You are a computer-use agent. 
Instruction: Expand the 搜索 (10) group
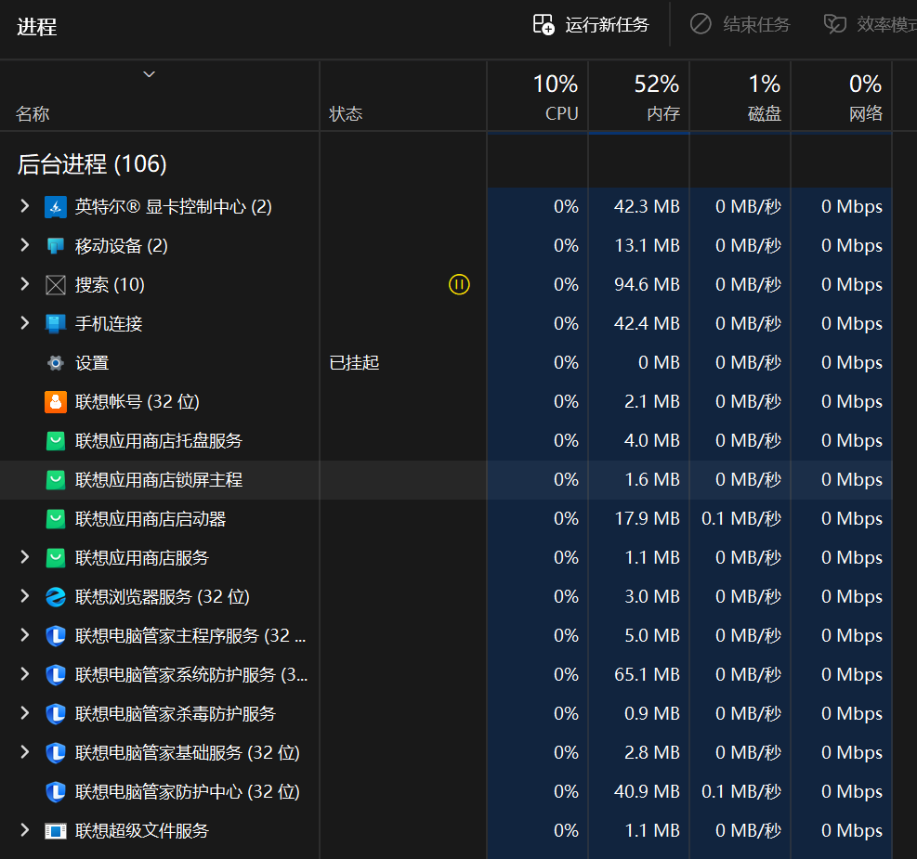point(24,284)
